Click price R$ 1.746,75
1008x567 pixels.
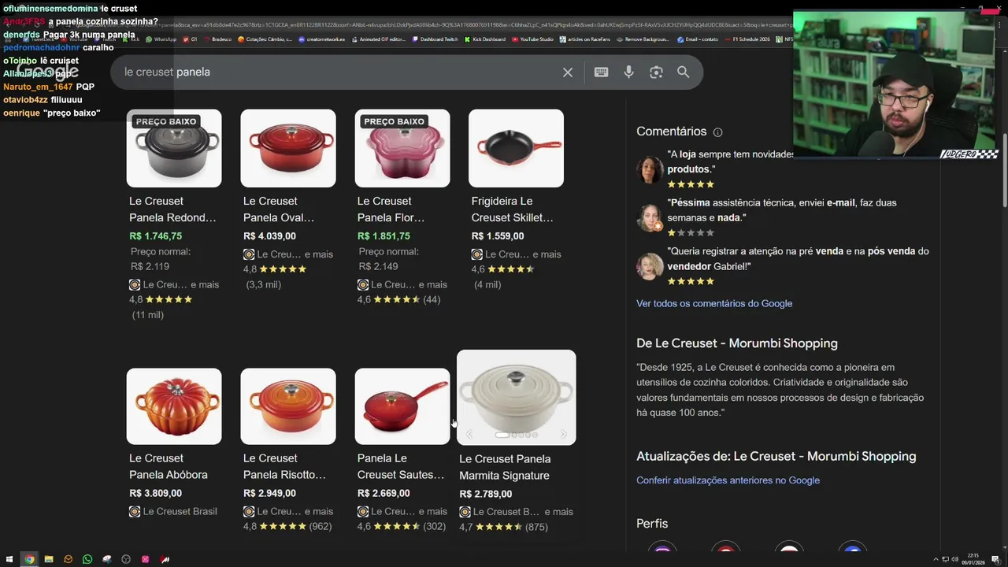click(156, 236)
